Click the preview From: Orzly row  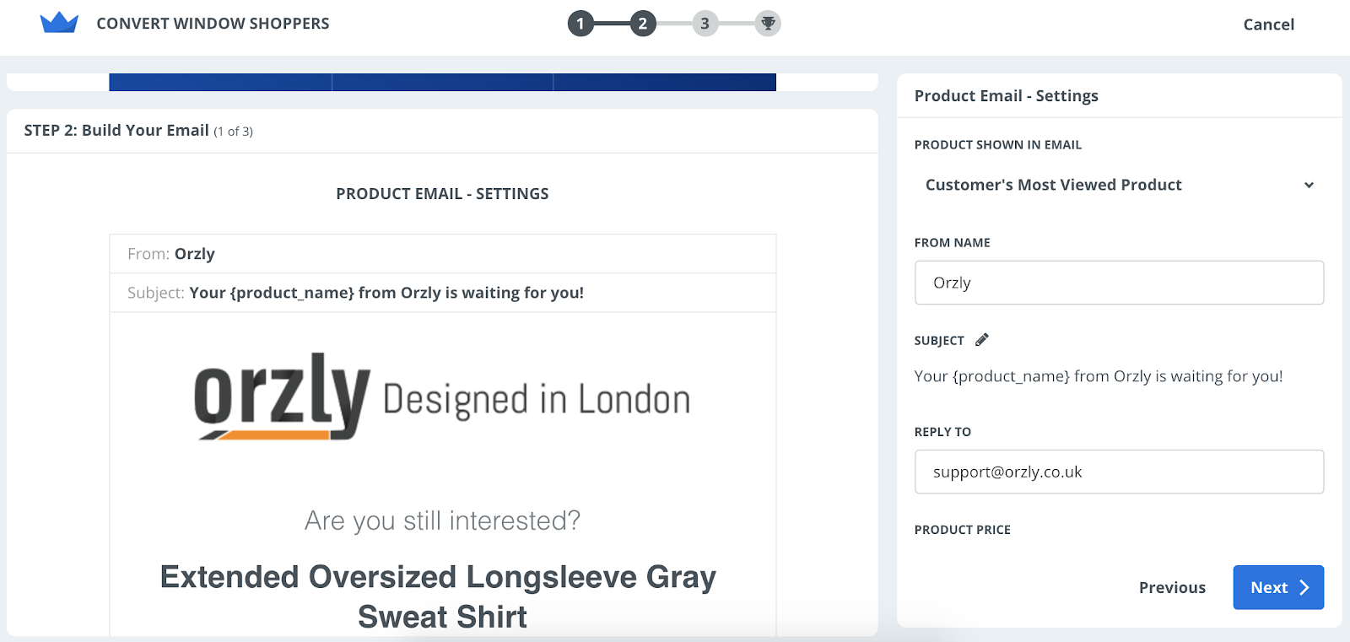(x=442, y=254)
